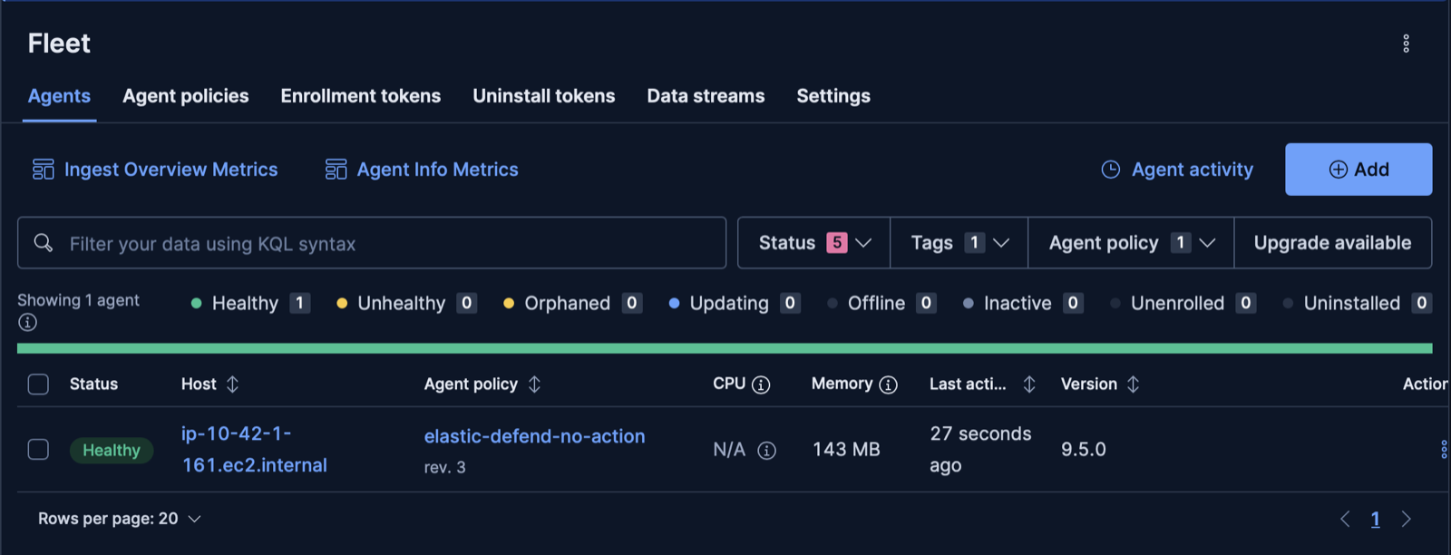Open the Agent activity flyout link

(1193, 170)
